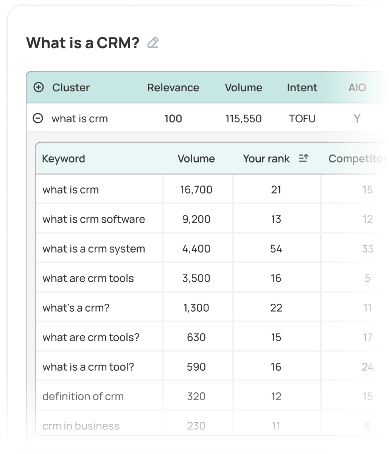The image size is (389, 454).
Task: Select the 'what are crm tools' keyword
Action: pos(88,278)
